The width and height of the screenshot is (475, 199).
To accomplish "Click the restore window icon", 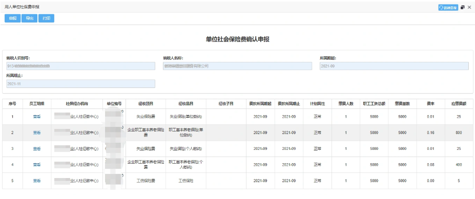I will (x=463, y=8).
